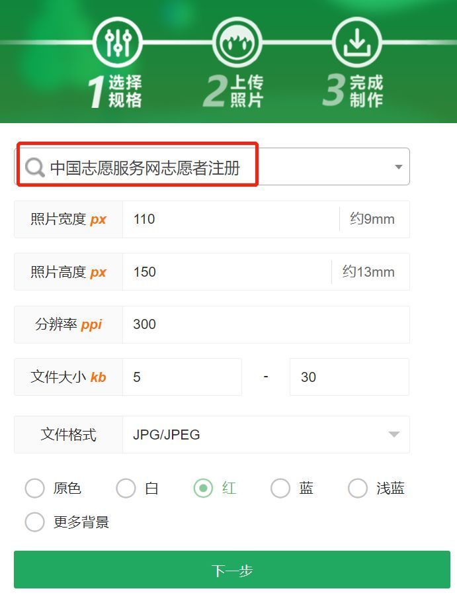Edit the 照片高度 field showing 150
The height and width of the screenshot is (603, 457).
pos(227,272)
